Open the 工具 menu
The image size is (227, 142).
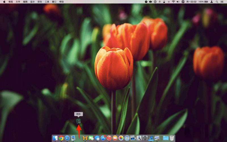pyautogui.click(x=47, y=2)
